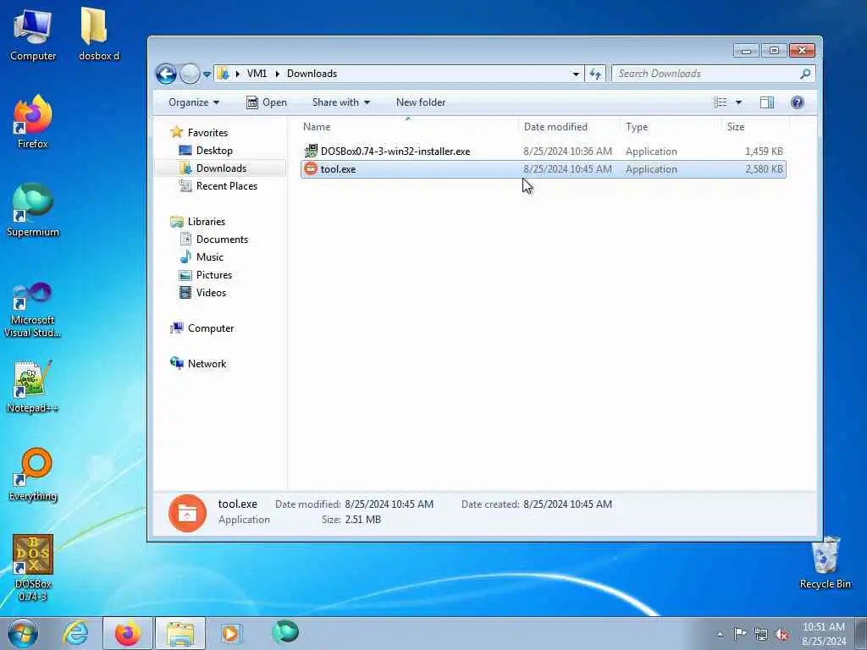This screenshot has height=650, width=867.
Task: Select the dosbox d folder on desktop
Action: (x=98, y=34)
